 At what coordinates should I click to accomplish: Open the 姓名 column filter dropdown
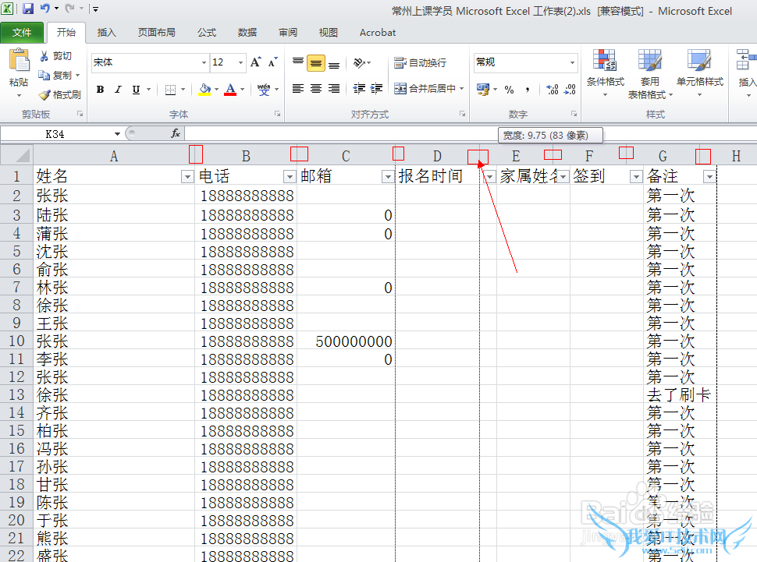click(x=187, y=177)
